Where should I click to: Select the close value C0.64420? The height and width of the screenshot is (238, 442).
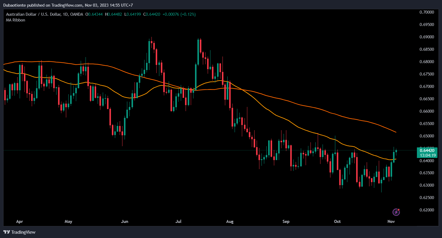[152, 14]
